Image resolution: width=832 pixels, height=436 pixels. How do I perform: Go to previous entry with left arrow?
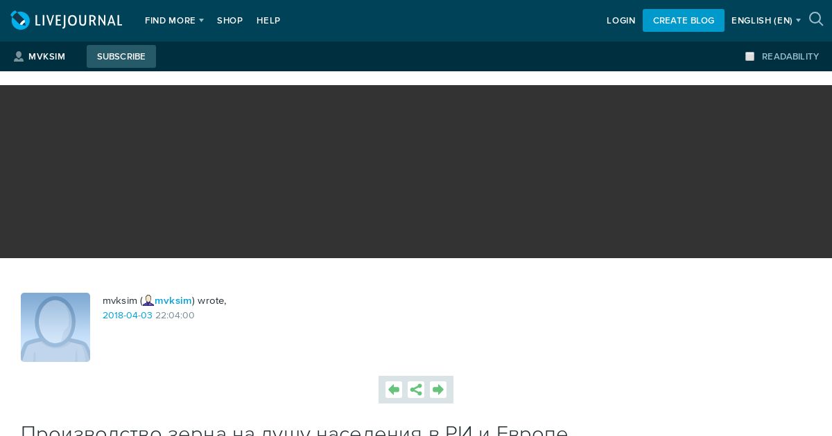click(x=394, y=390)
